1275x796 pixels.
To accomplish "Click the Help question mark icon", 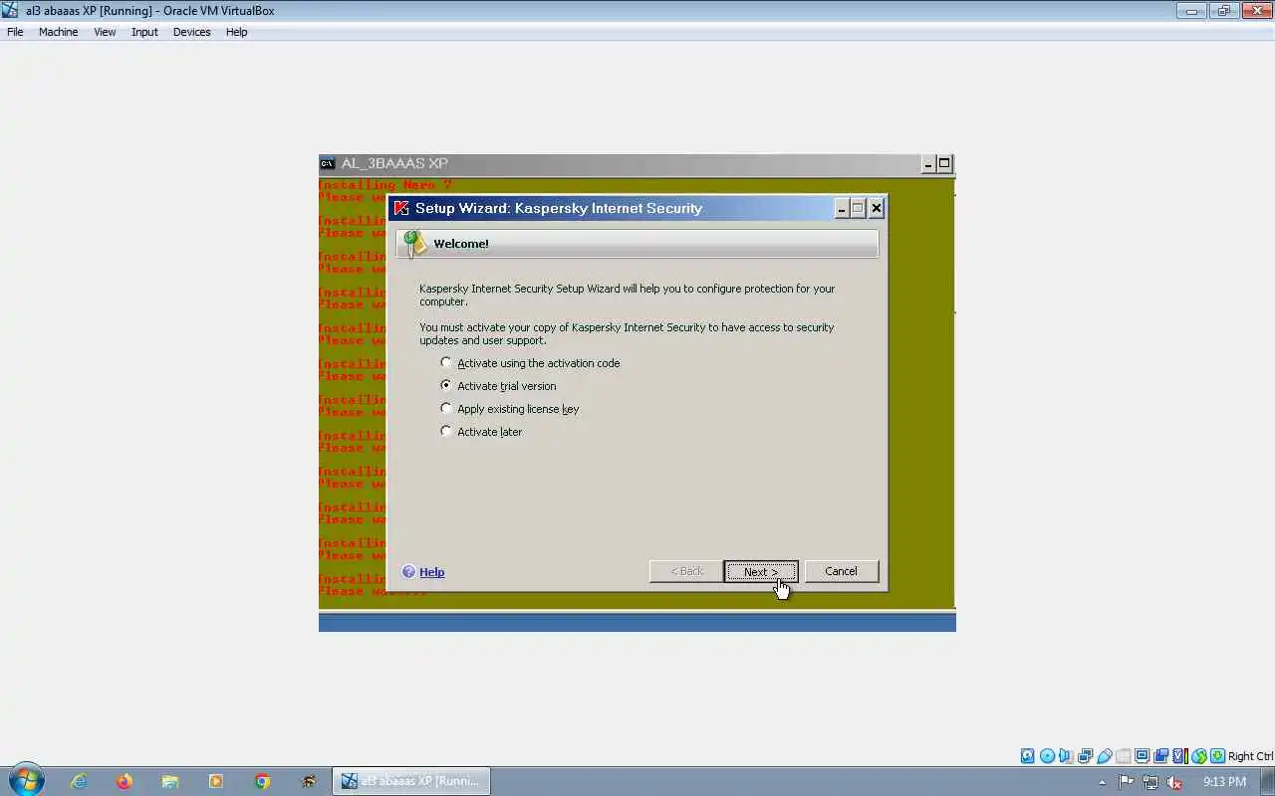I will pos(408,571).
